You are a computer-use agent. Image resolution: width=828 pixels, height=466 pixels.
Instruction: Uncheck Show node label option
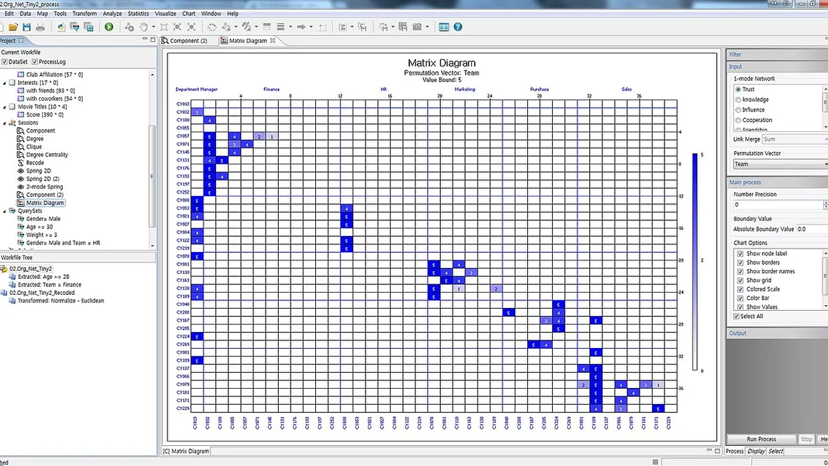(740, 254)
